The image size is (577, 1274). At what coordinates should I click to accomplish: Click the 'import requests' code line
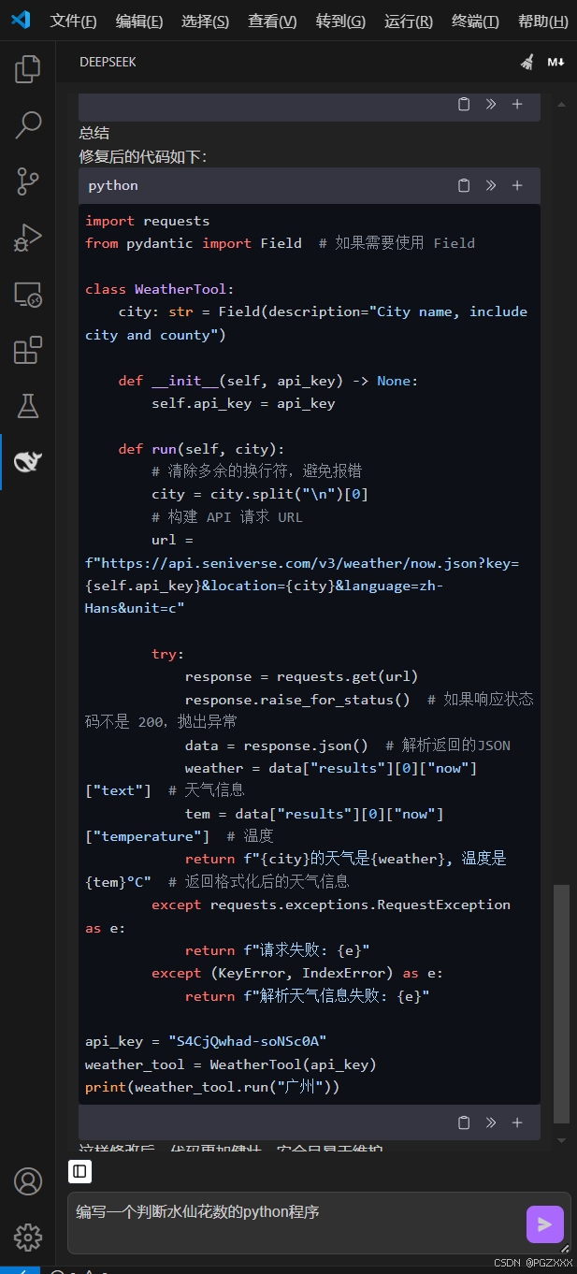pos(148,221)
